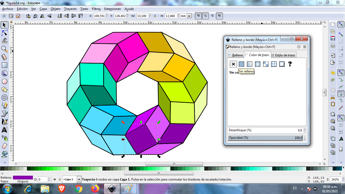Image resolution: width=345 pixels, height=194 pixels.
Task: Click the Save document icon
Action: point(333,38)
